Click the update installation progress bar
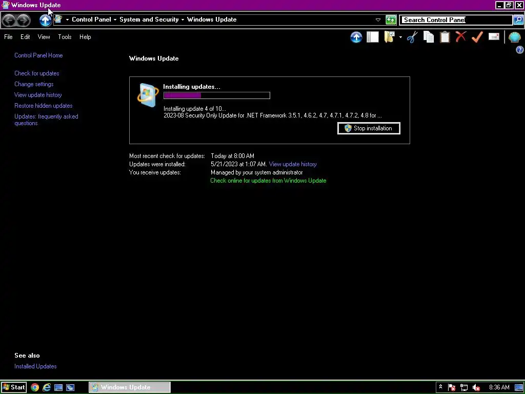The height and width of the screenshot is (394, 525). point(217,95)
